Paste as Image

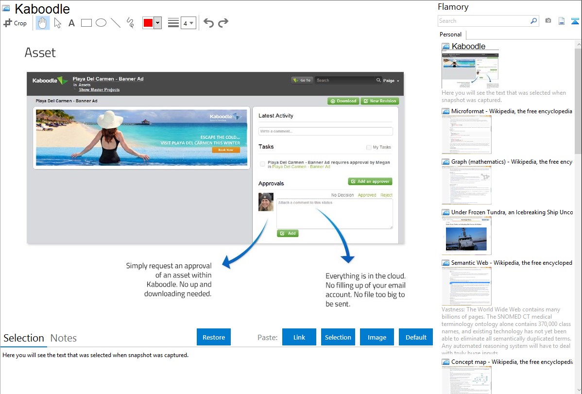377,337
